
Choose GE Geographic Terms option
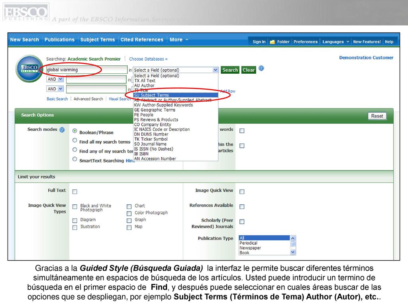[x=176, y=110]
